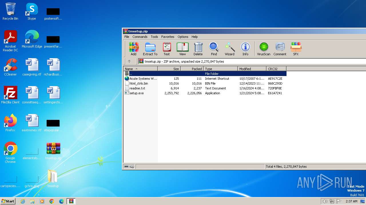The width and height of the screenshot is (366, 205).
Task: Select tmsetup folder on desktop
Action: point(53,179)
